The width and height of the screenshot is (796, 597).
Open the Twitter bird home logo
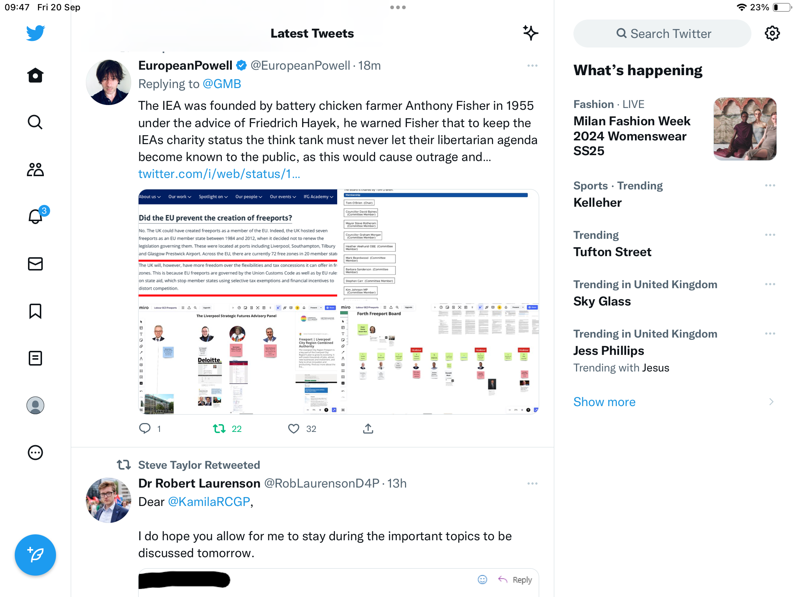[35, 33]
